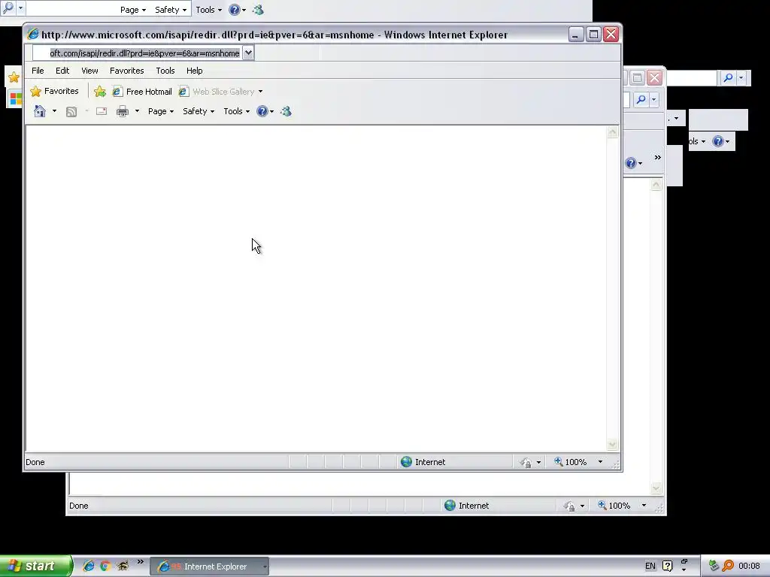
Task: Click the RSS feeds icon in front window
Action: [x=71, y=112]
